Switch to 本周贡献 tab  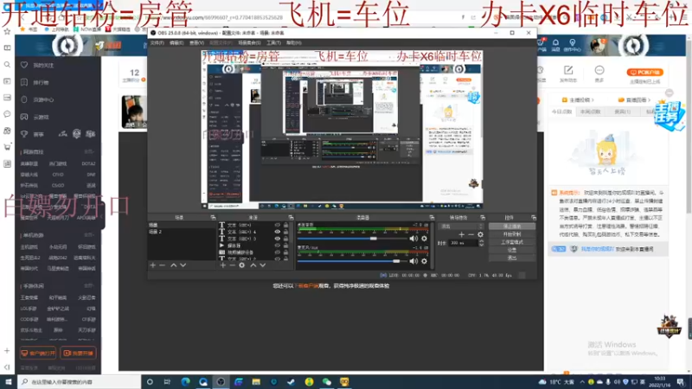tap(590, 112)
